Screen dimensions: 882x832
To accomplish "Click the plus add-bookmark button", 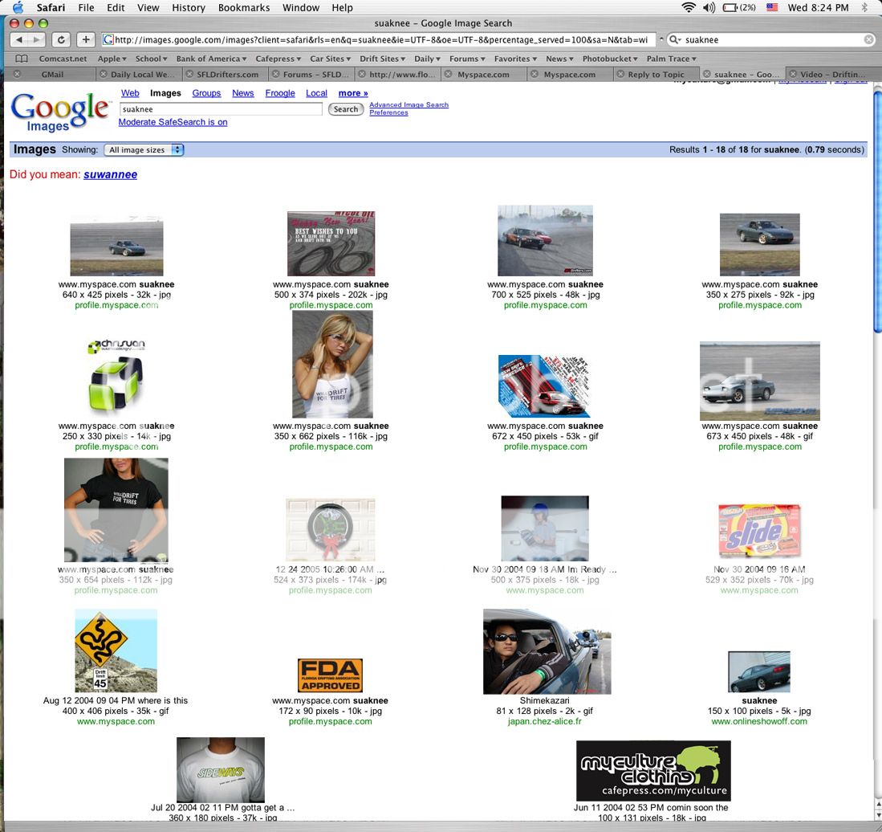I will point(87,39).
